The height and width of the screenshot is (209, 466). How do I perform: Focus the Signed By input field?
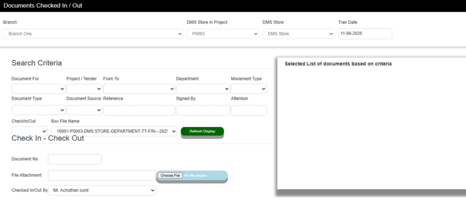tap(203, 110)
